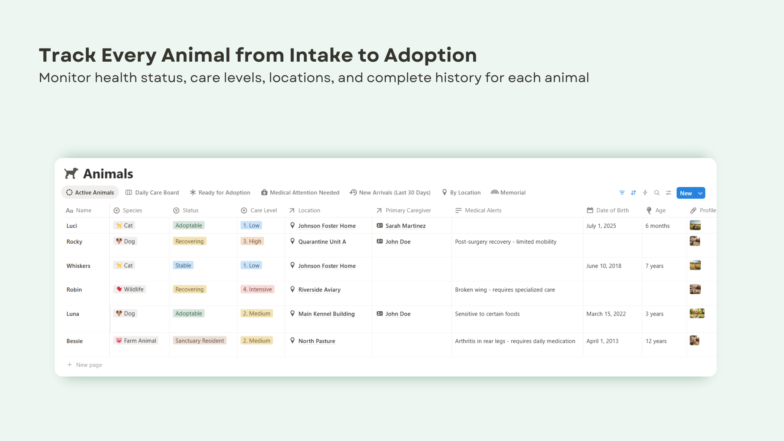Click the search magnifier icon
The image size is (784, 441).
(657, 193)
